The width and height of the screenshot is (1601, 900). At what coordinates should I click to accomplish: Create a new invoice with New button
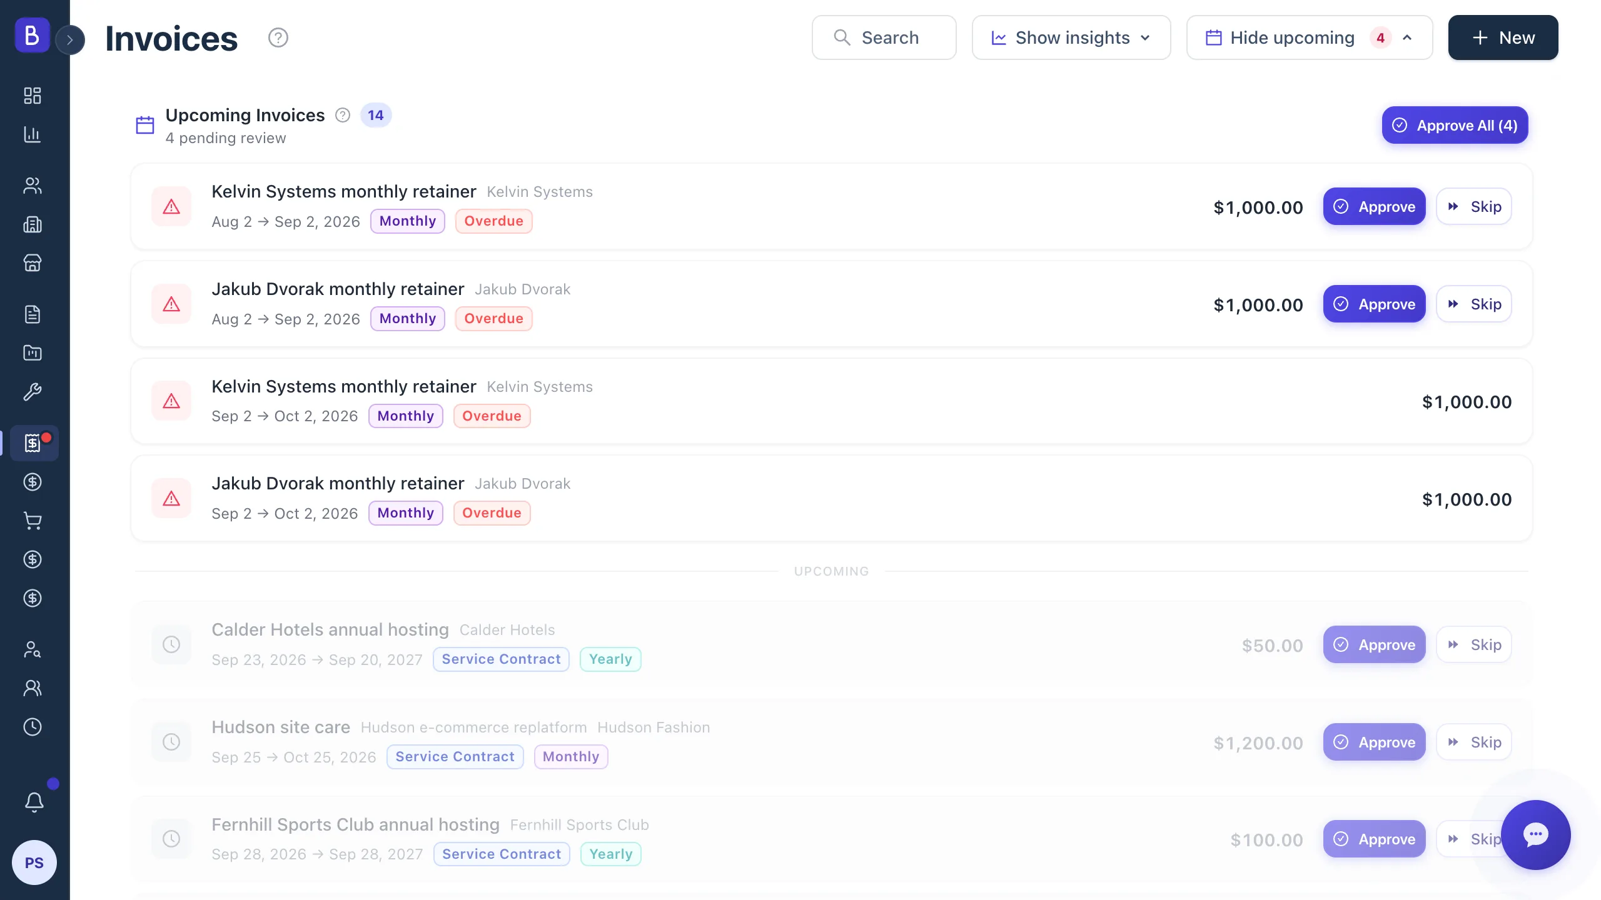click(x=1503, y=37)
